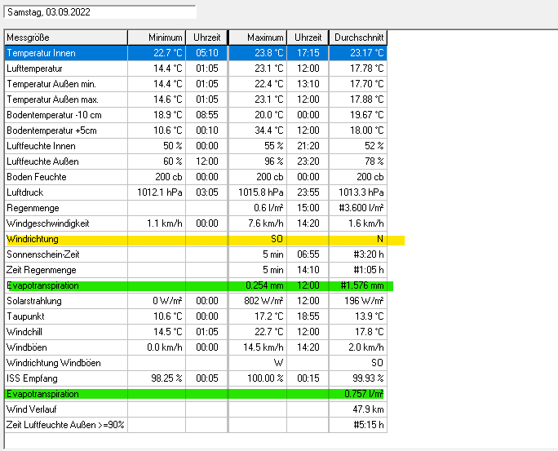Click the Minimum column header
Image resolution: width=558 pixels, height=451 pixels.
[x=157, y=38]
